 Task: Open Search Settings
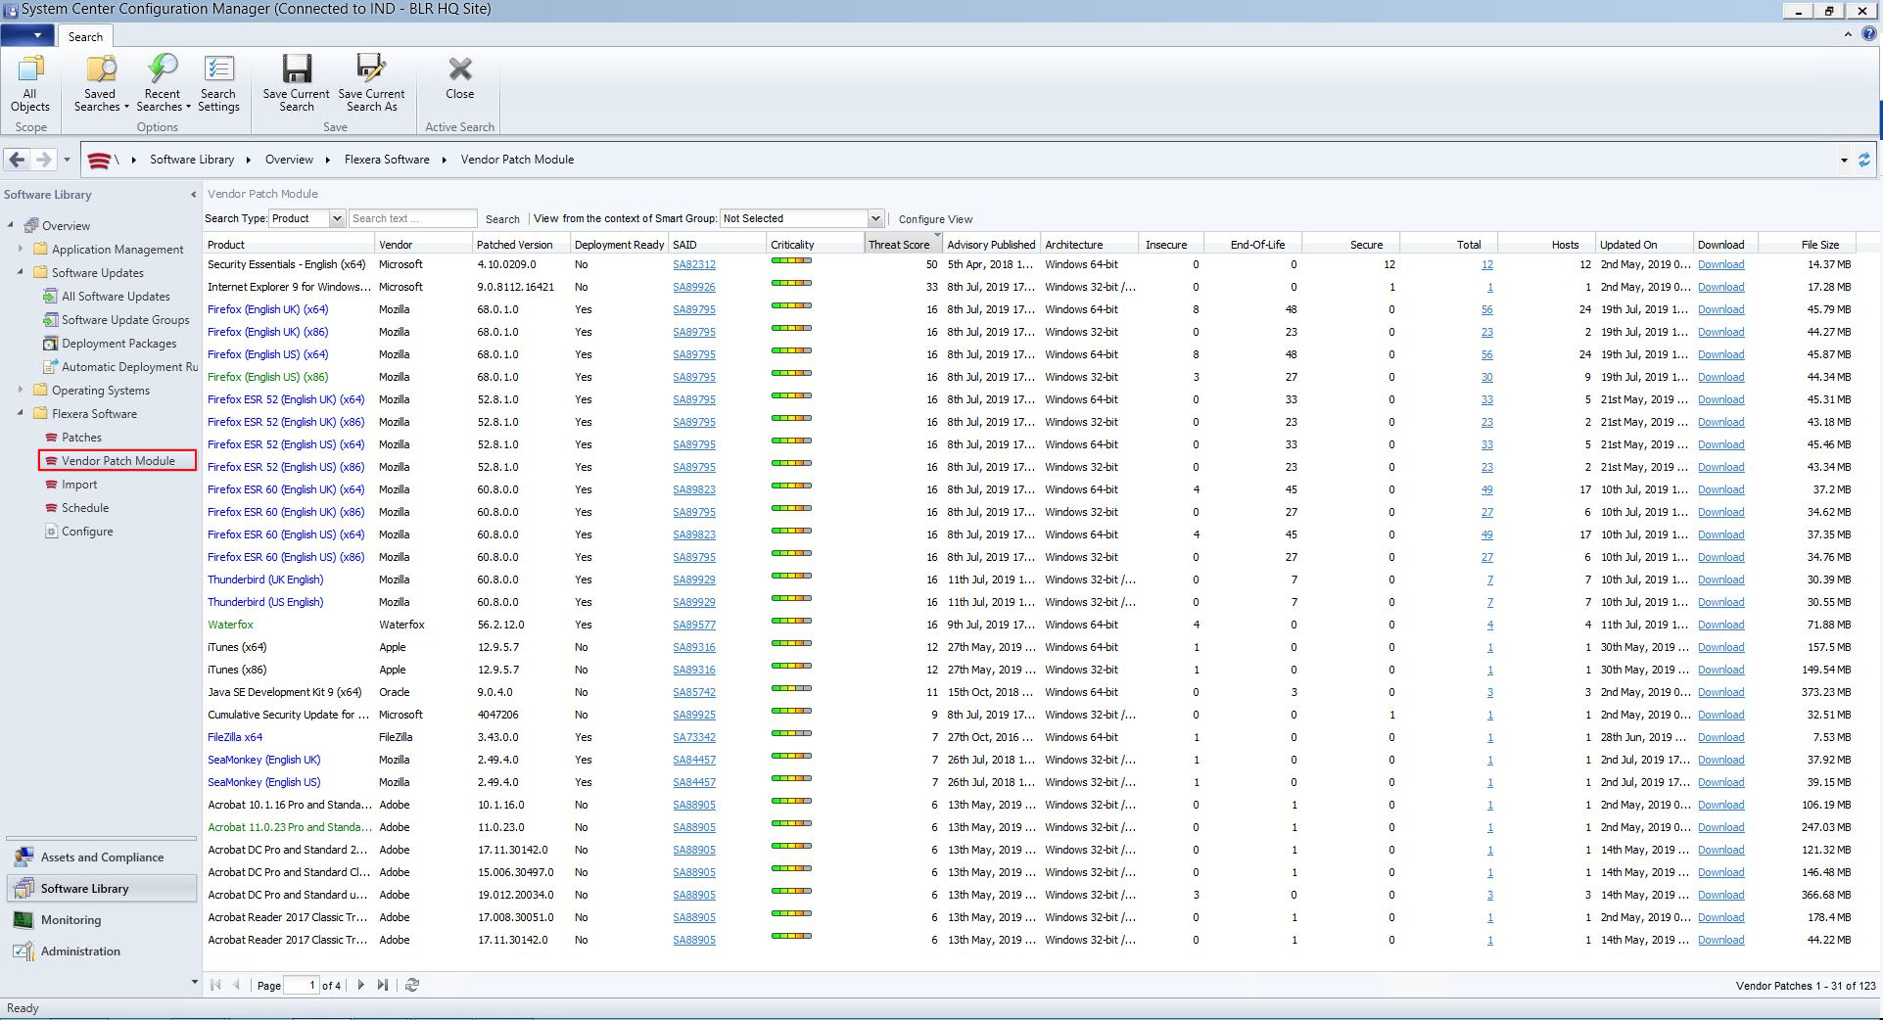click(218, 84)
